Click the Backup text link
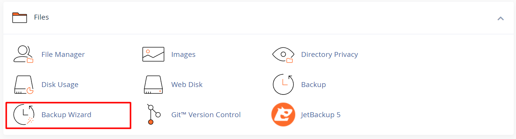This screenshot has width=516, height=139. (x=314, y=85)
